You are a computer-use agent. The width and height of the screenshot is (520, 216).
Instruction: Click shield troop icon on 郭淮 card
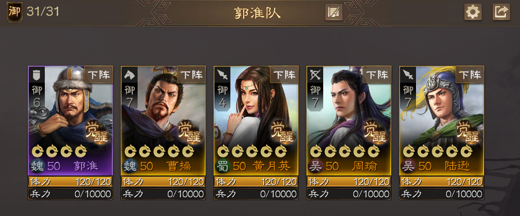click(36, 75)
